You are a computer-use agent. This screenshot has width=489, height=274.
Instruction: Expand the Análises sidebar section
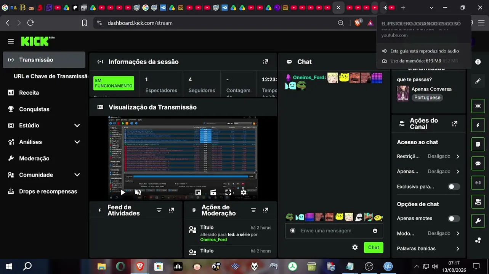tap(44, 142)
